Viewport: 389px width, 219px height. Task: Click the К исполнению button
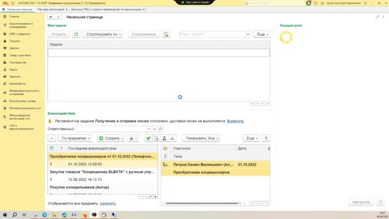pos(143,34)
